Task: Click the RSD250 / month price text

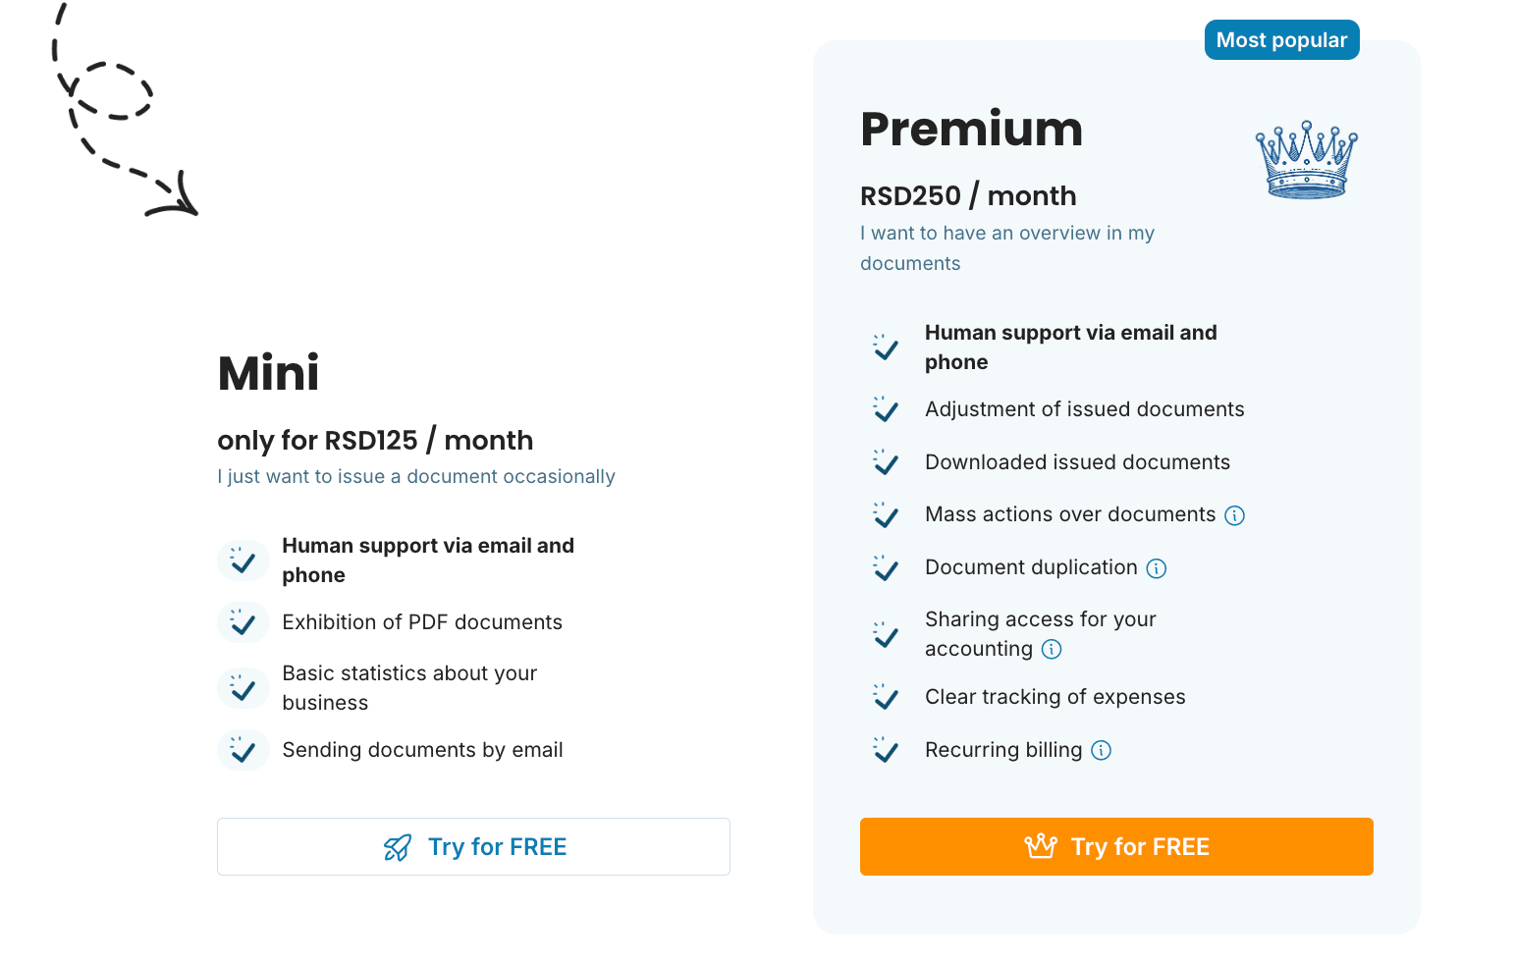Action: (x=968, y=196)
